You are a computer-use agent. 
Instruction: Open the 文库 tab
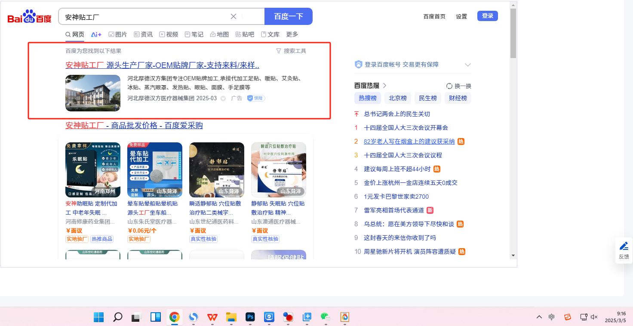pos(270,34)
